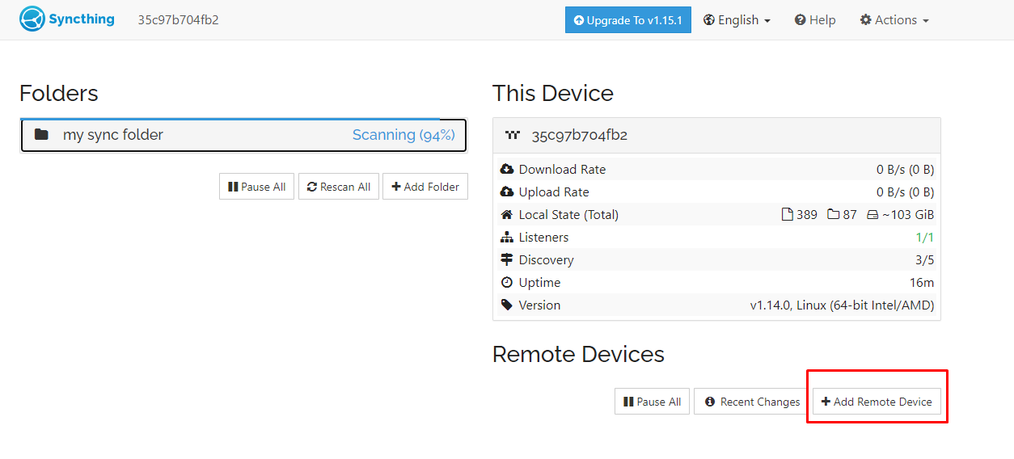
Task: Click the Remote Devices heading
Action: (578, 355)
